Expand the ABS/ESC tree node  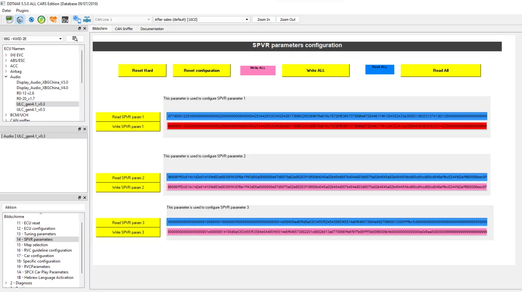pos(6,61)
